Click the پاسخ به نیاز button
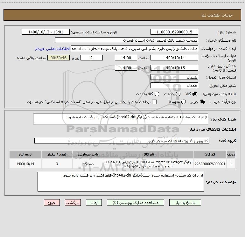The height and width of the screenshot is (237, 245). click(x=185, y=203)
